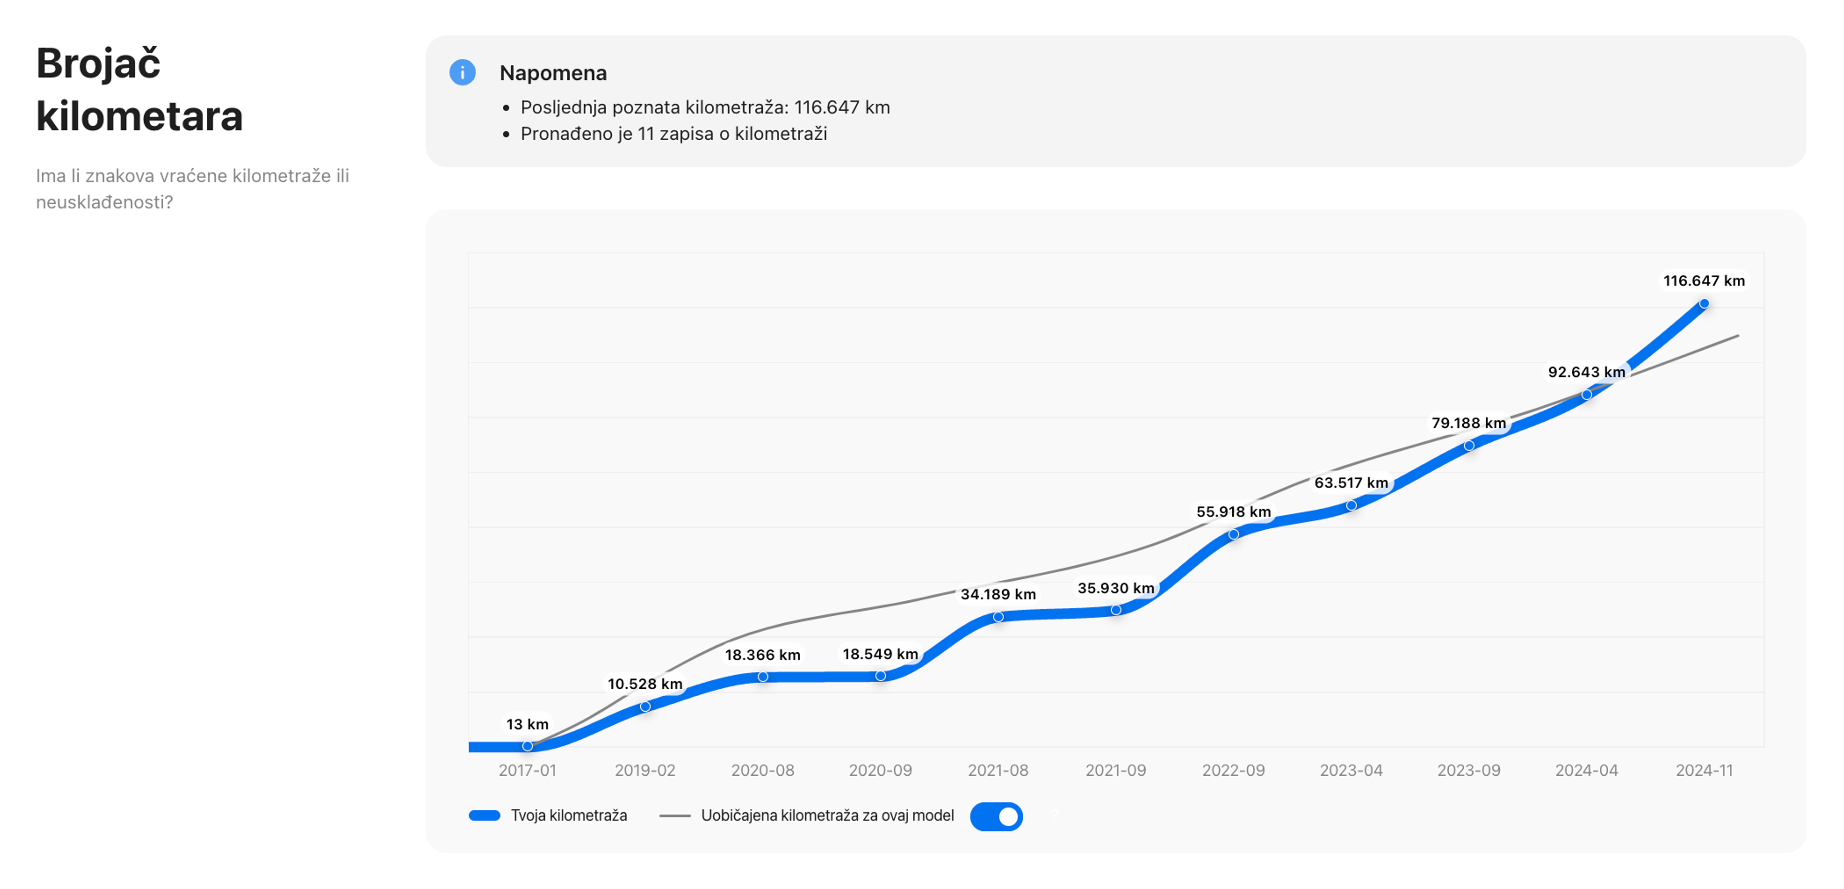This screenshot has height=889, width=1844.
Task: Click the 18.549 km point marker
Action: [881, 676]
